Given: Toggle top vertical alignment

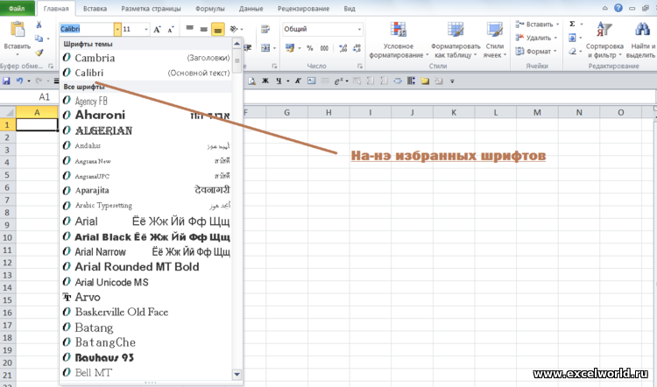Looking at the screenshot, I should tap(190, 29).
